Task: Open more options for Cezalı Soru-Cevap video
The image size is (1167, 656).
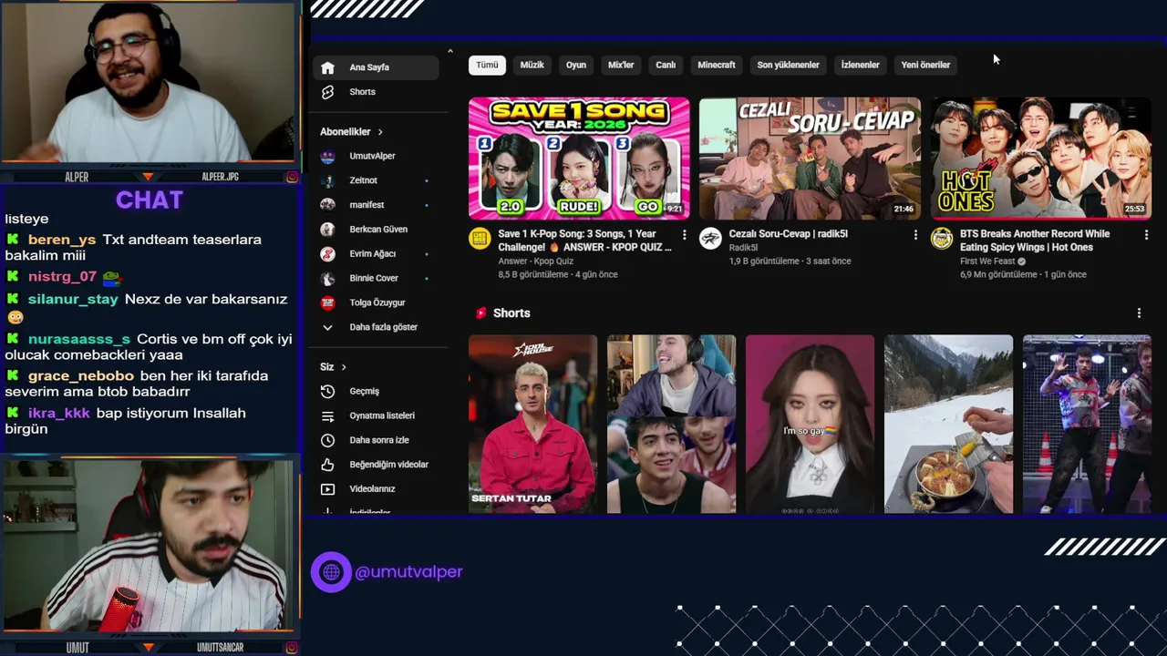Action: pyautogui.click(x=915, y=235)
